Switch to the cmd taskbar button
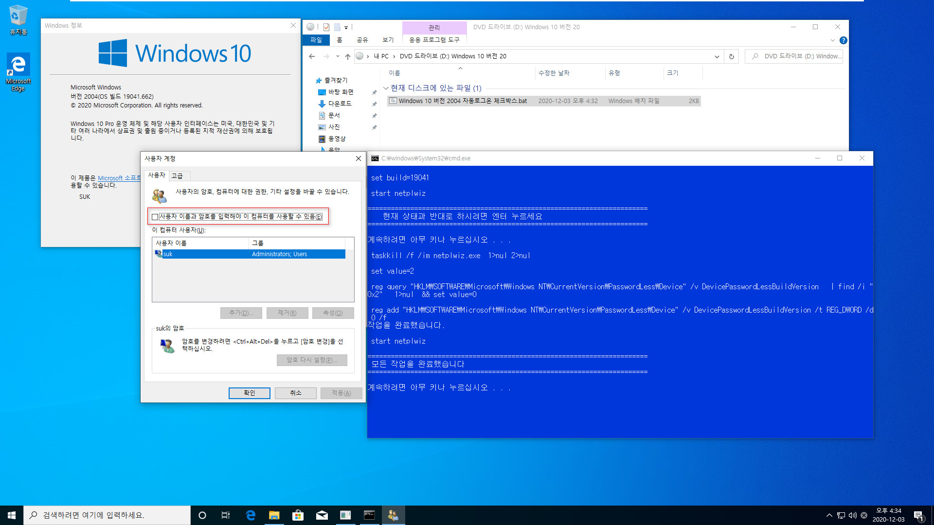The width and height of the screenshot is (934, 525). point(370,515)
